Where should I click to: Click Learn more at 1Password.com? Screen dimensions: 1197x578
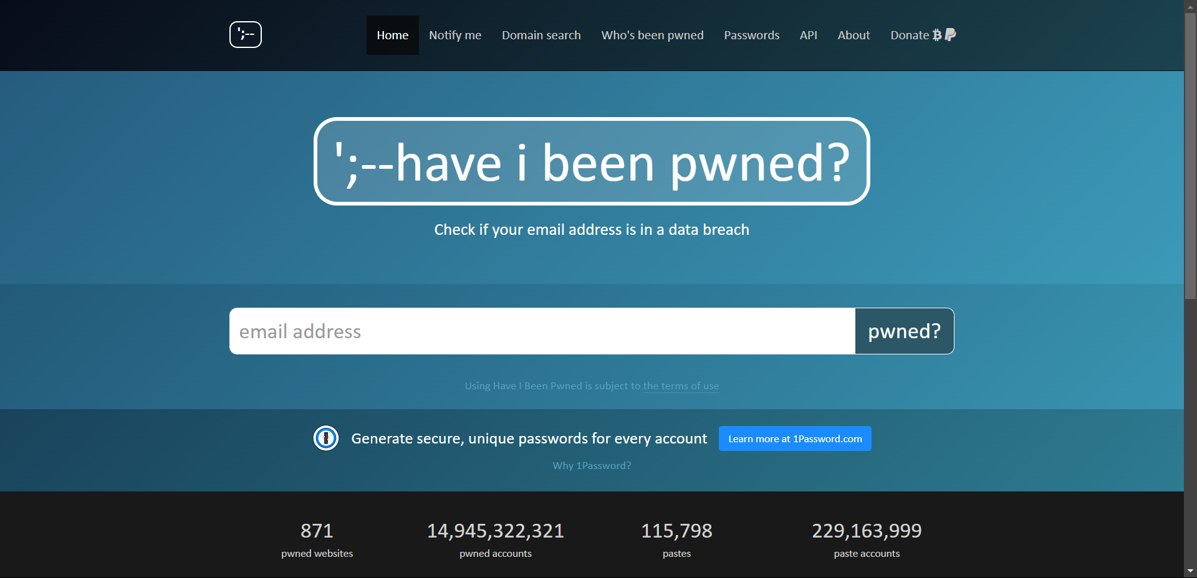[794, 438]
